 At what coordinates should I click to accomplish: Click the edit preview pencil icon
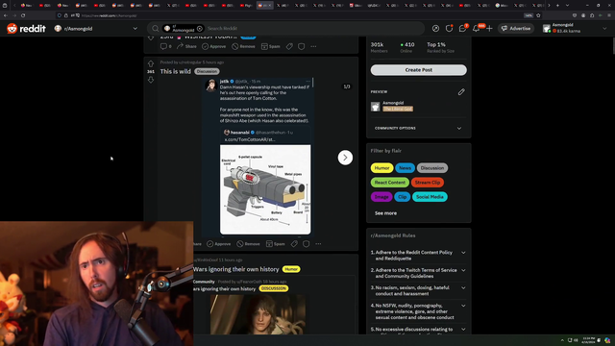pos(461,92)
